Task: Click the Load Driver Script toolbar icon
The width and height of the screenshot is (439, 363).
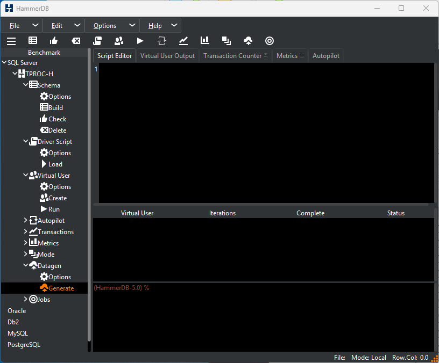Action: pos(97,41)
